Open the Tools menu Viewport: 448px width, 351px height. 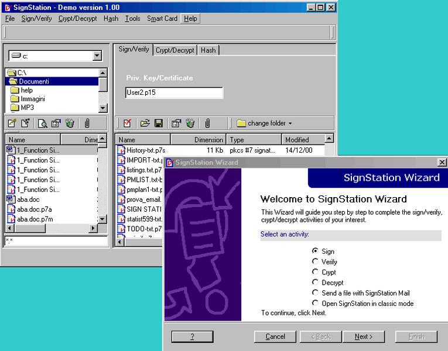(x=132, y=19)
